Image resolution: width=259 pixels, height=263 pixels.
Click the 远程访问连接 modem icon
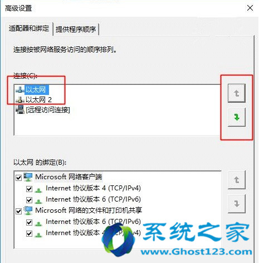(20, 109)
